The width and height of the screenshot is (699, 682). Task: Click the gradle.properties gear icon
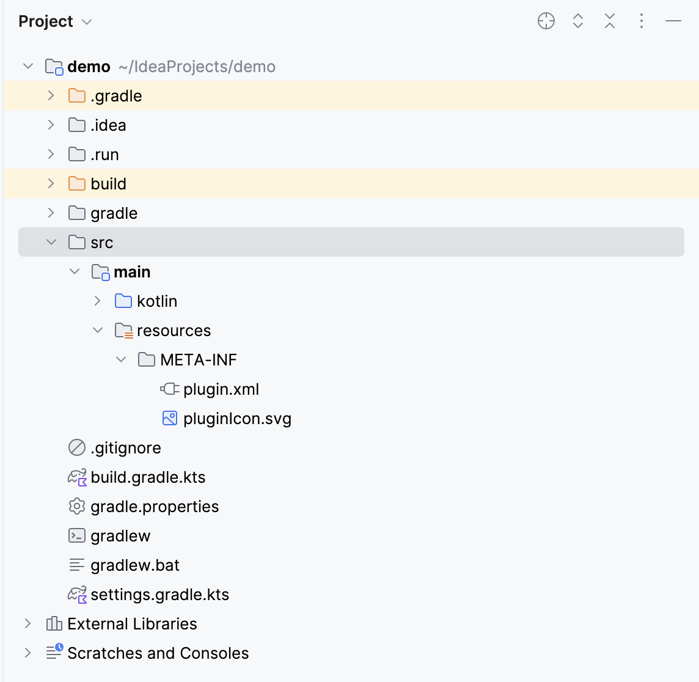77,506
